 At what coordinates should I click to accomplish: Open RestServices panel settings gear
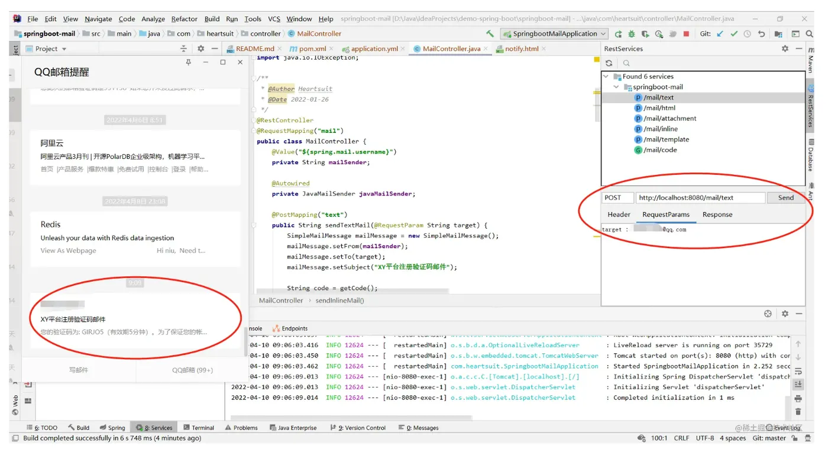click(785, 48)
